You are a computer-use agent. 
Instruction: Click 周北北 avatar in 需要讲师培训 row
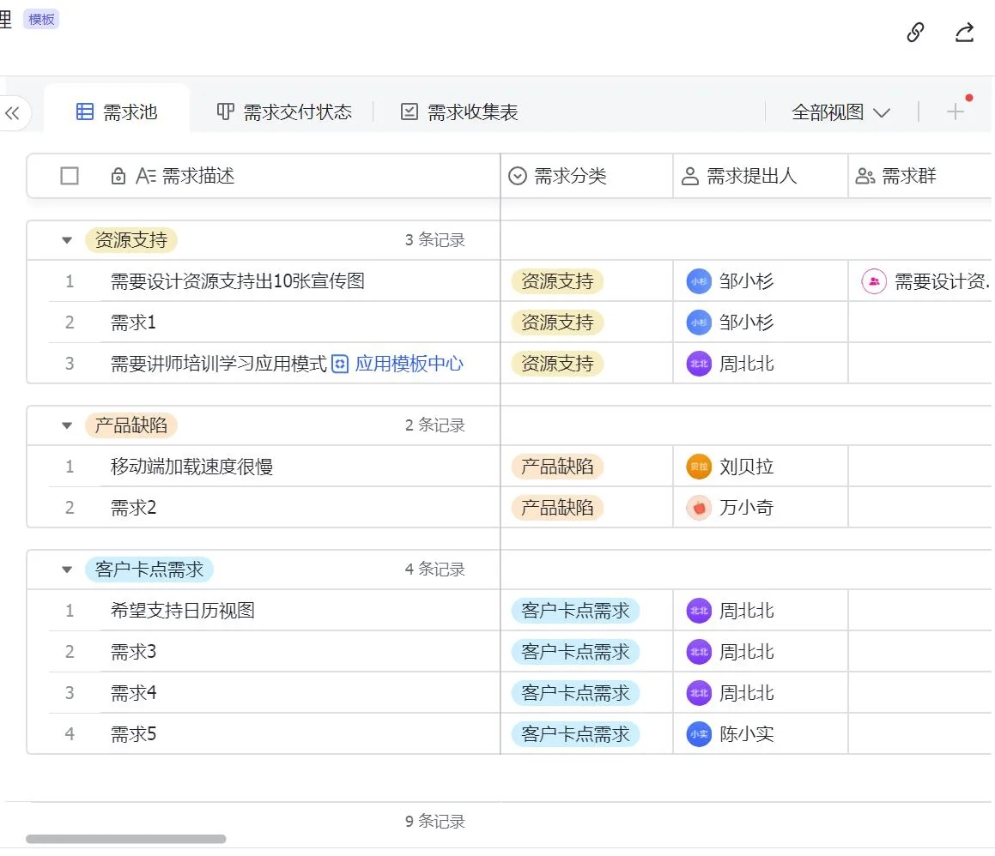pos(699,364)
